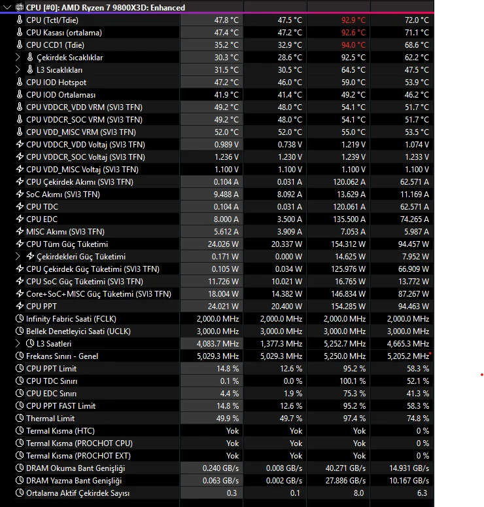Click clock icon beside Frekans Sınırı - Genel

(x=20, y=356)
